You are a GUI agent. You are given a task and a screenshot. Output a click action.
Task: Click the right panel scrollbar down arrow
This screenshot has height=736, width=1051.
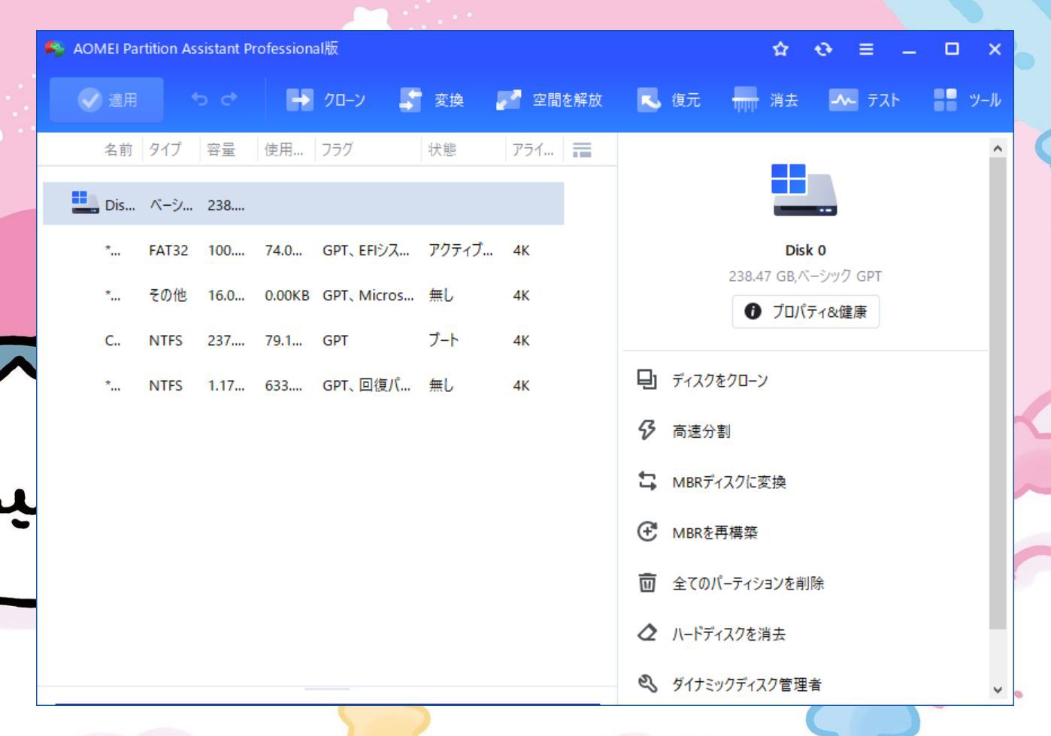coord(998,689)
